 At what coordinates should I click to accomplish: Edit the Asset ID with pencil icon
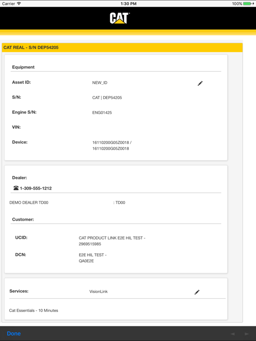pos(200,83)
